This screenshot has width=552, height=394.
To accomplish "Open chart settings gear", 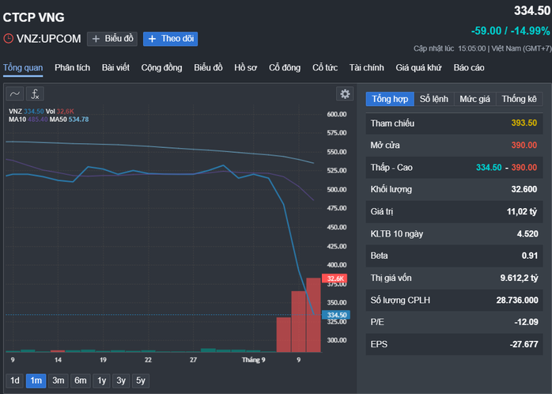I will point(345,93).
